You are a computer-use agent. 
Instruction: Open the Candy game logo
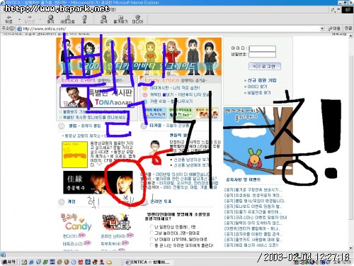click(x=76, y=223)
